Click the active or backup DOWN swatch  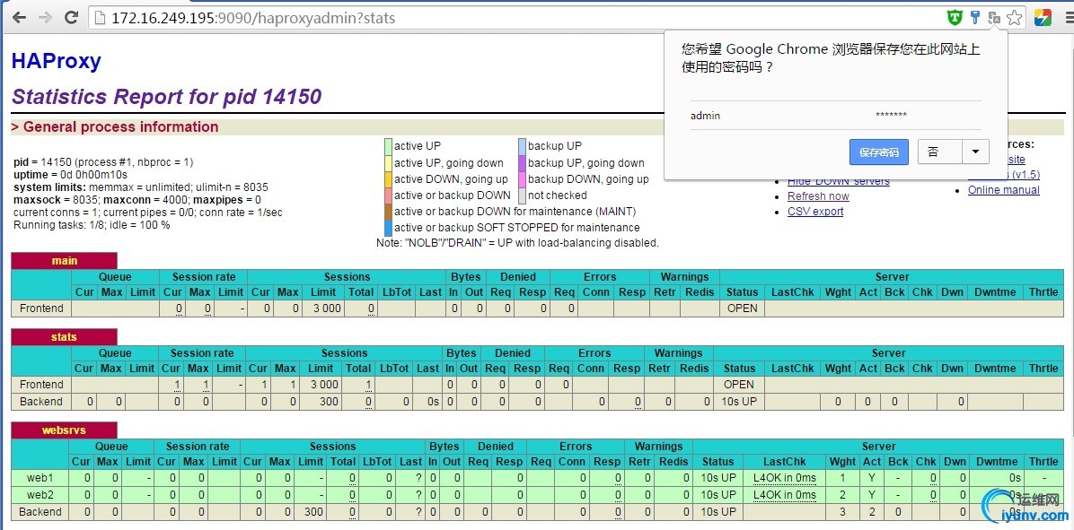tap(388, 195)
